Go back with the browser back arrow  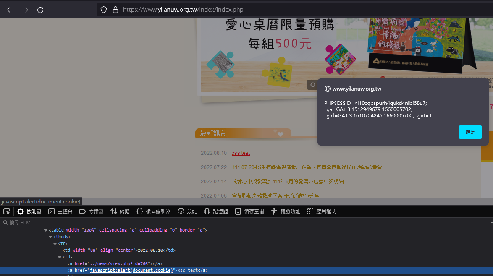[x=10, y=10]
